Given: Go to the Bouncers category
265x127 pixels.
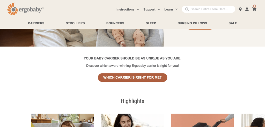Looking at the screenshot, I should click(x=115, y=23).
